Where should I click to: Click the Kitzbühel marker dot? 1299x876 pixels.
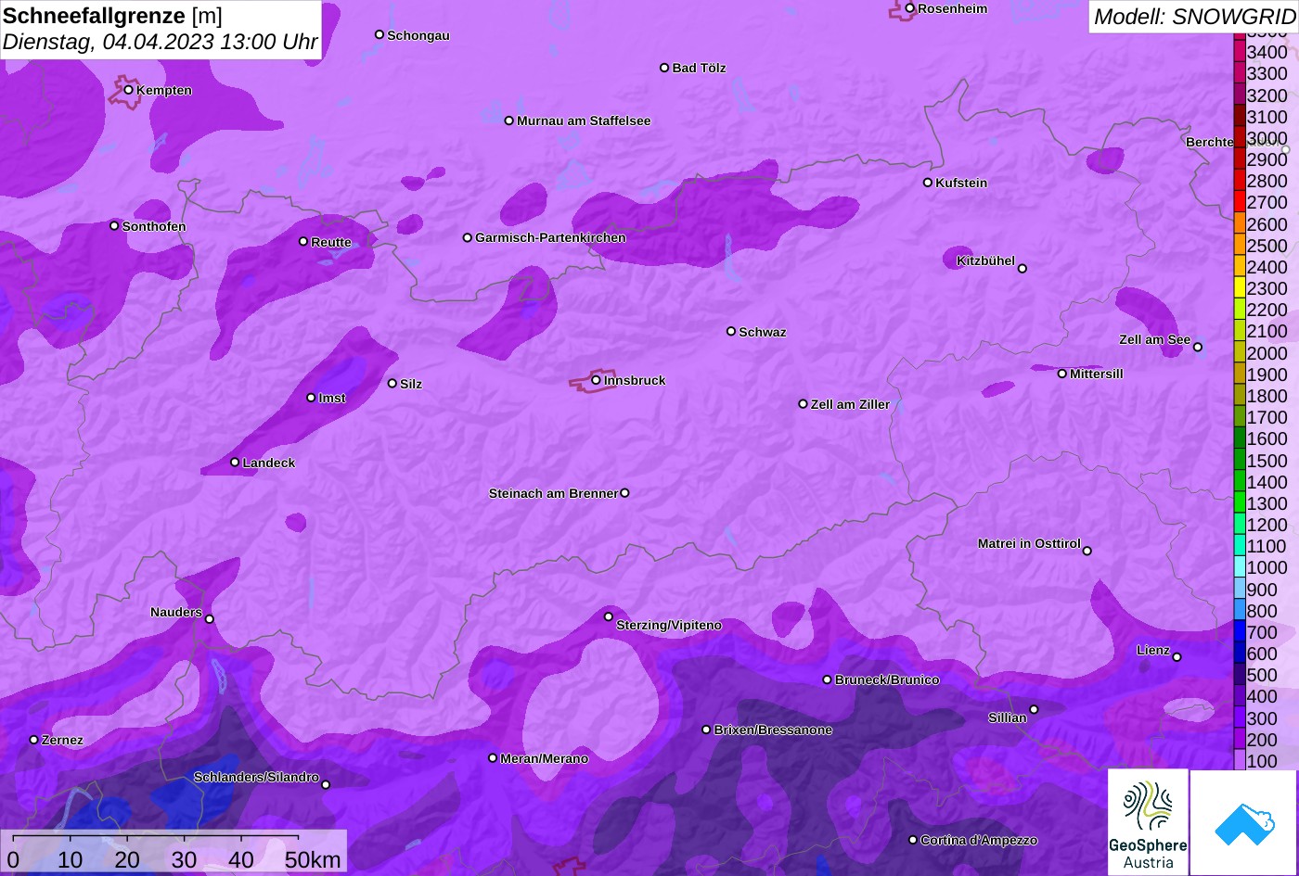(x=1022, y=269)
